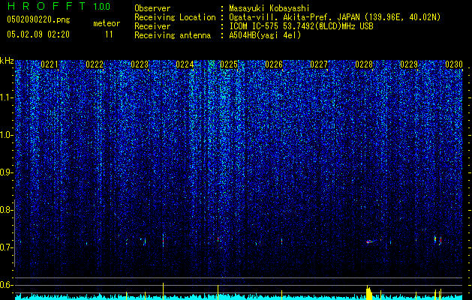
Task: Select the file name 0502090220.png
Action: (x=38, y=19)
